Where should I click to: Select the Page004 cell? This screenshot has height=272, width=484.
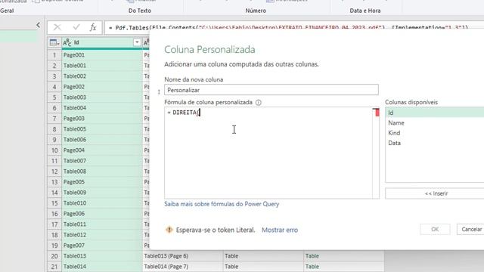pos(102,150)
